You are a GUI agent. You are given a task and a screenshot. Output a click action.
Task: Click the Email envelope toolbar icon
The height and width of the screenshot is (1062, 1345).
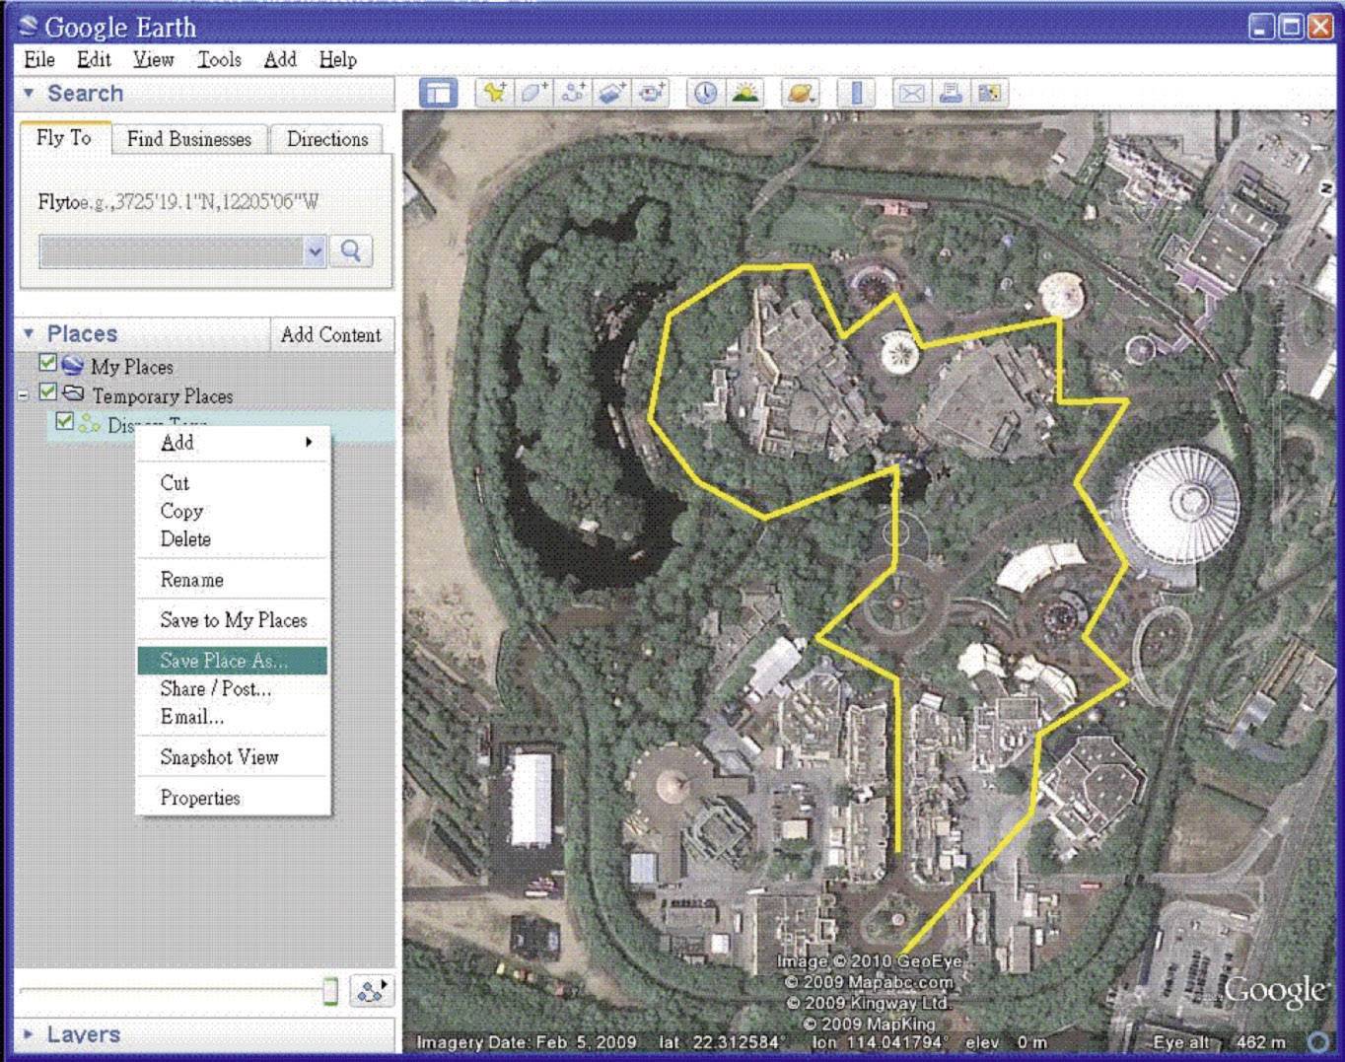911,94
